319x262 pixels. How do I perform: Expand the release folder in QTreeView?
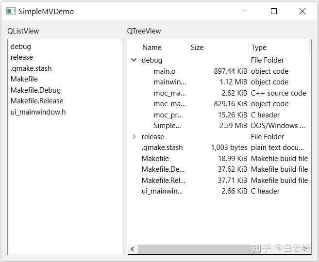point(134,137)
